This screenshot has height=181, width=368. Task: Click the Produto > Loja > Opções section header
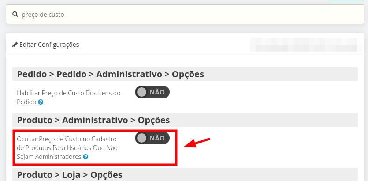185,174
